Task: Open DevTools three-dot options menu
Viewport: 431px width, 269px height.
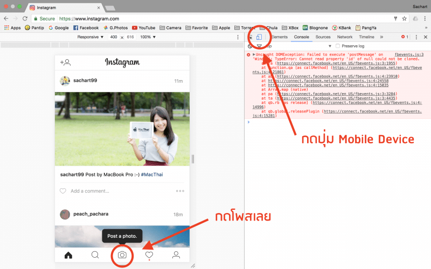Action: click(416, 37)
